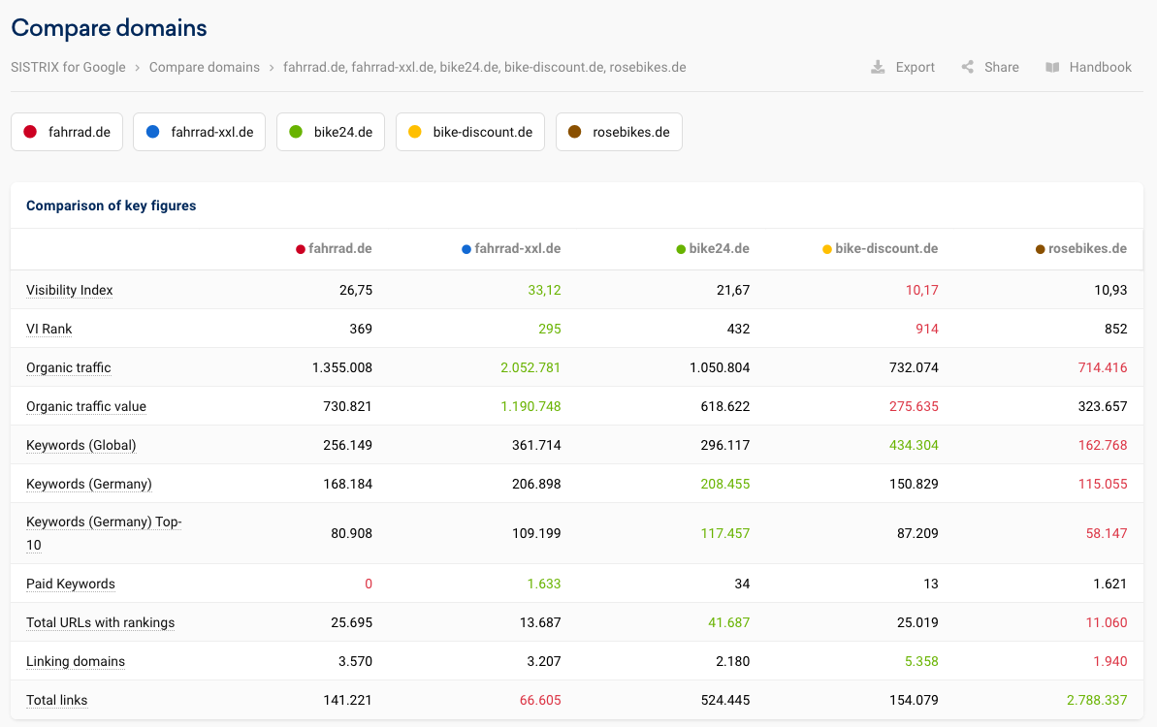Click the Total links row label

click(57, 701)
